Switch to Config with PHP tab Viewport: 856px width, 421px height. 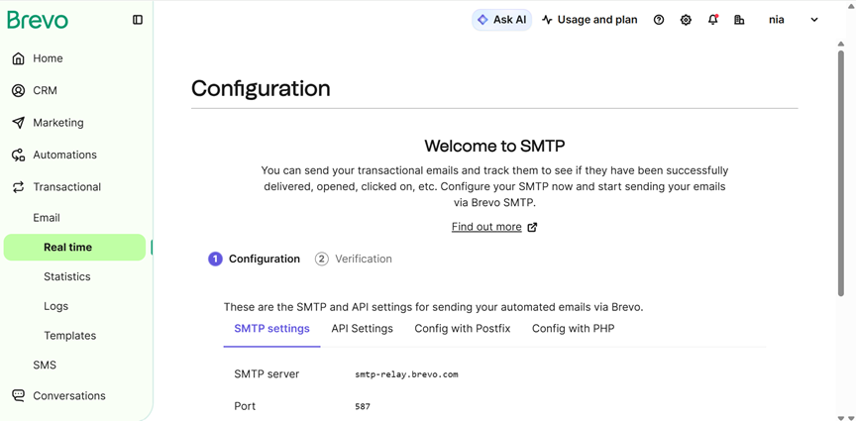pyautogui.click(x=574, y=329)
